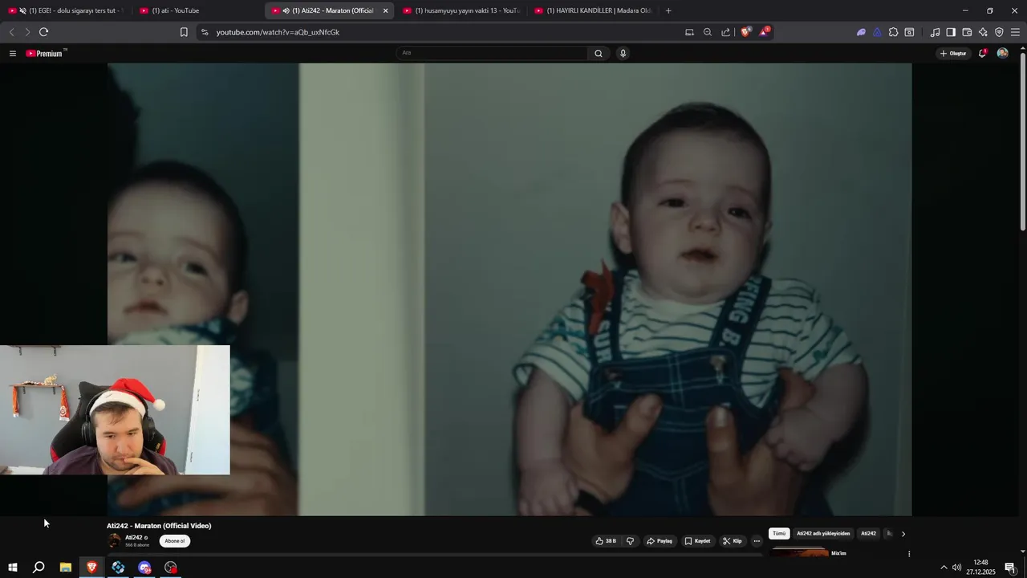Open the blue triangle extension icon
The width and height of the screenshot is (1027, 578).
(877, 32)
